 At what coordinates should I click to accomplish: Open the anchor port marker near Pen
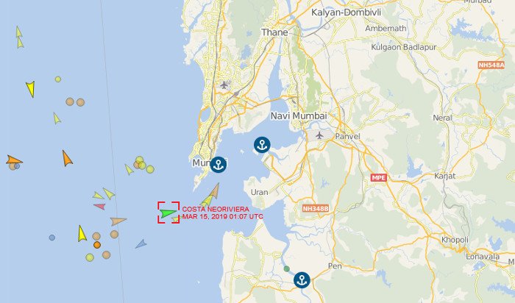click(x=302, y=280)
